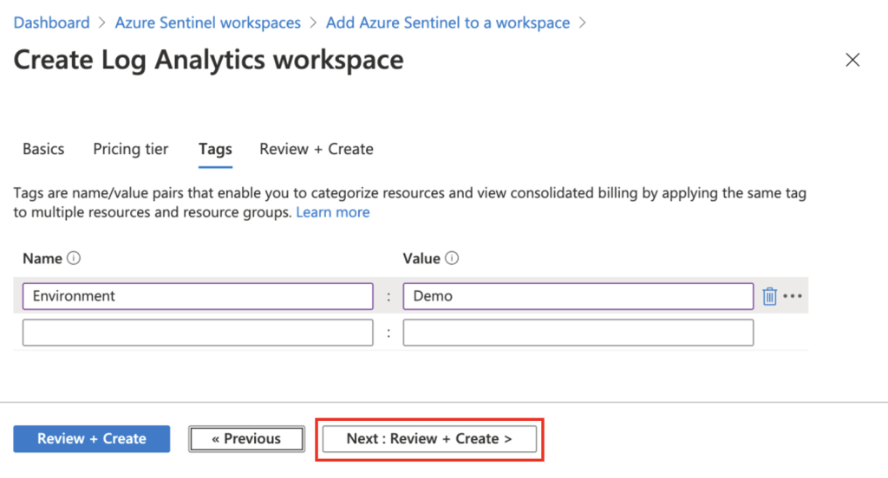Click the Demo tag value field
Viewport: 888px width, 478px height.
click(x=578, y=296)
